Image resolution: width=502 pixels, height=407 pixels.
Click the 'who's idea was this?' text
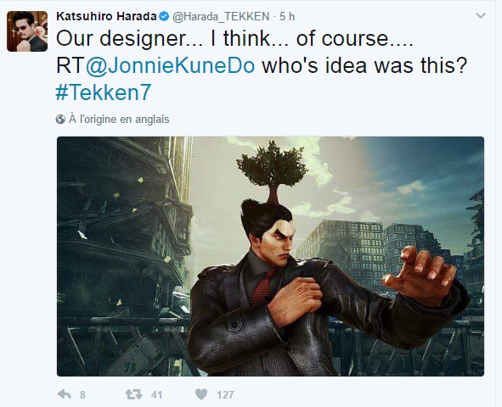pos(364,65)
